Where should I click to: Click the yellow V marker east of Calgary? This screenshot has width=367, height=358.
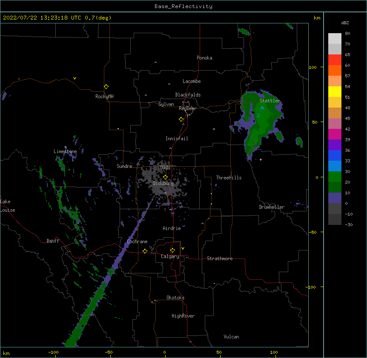[183, 248]
